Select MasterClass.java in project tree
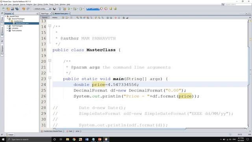 coord(22,24)
